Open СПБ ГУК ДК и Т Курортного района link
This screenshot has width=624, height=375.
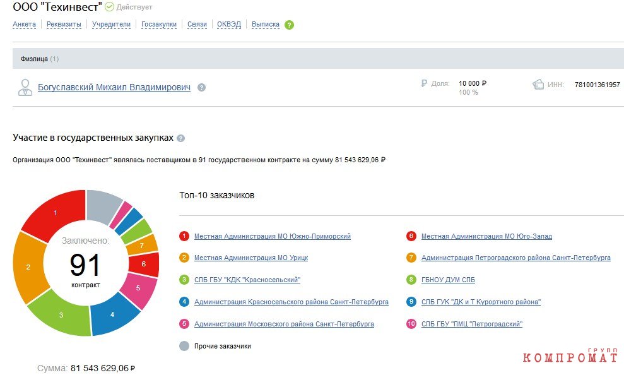tap(481, 302)
